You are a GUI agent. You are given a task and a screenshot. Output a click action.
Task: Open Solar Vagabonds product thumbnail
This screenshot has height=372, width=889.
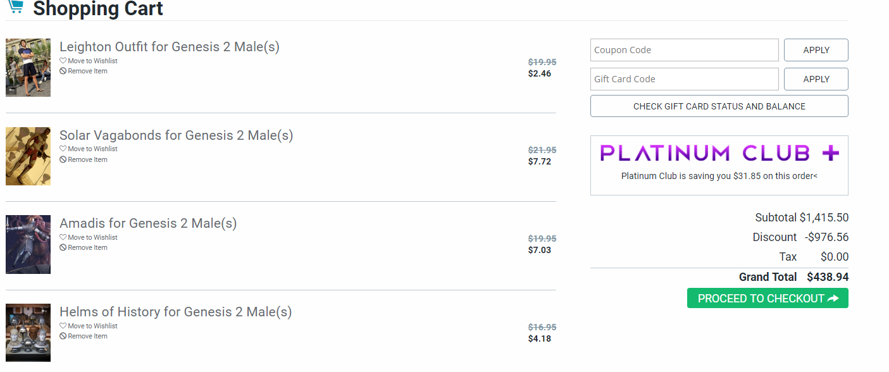28,156
